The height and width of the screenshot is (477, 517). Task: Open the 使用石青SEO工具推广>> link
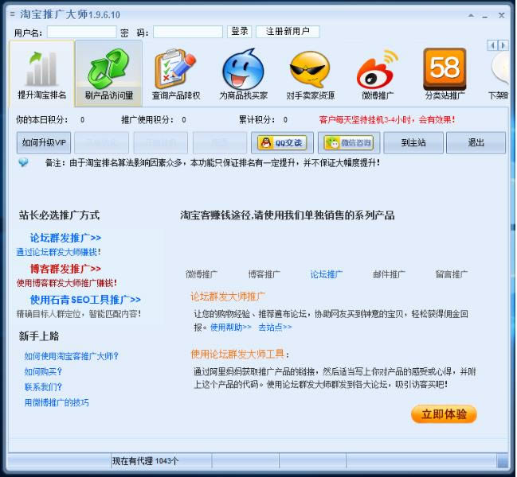click(85, 300)
